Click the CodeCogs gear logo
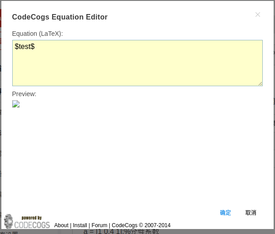The image size is (275, 234). coord(27,221)
